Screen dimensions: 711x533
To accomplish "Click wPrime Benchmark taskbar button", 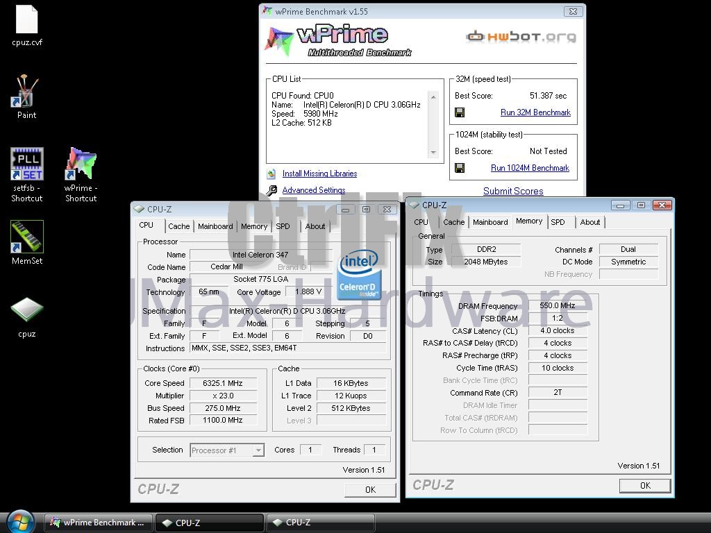I will pyautogui.click(x=99, y=523).
